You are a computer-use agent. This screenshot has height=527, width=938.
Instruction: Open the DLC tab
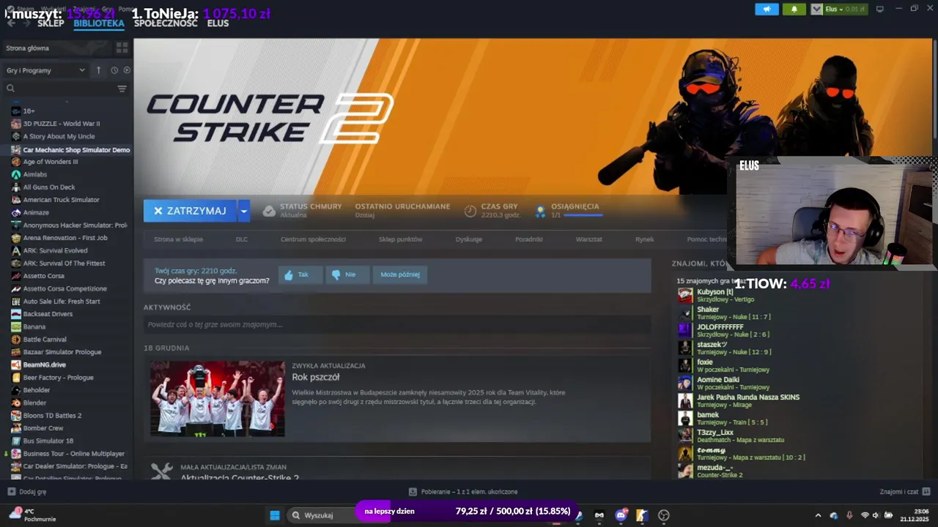[x=242, y=239]
